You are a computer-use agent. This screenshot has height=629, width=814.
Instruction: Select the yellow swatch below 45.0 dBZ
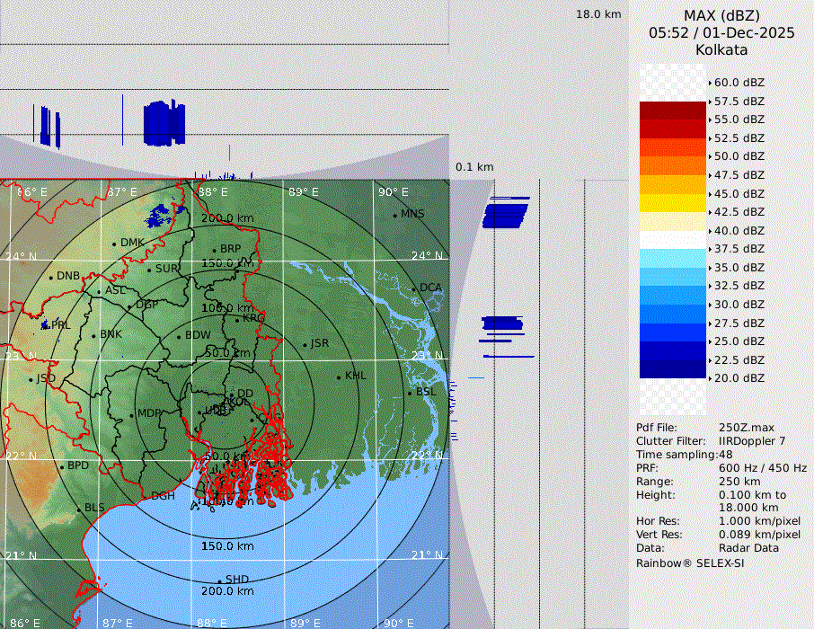point(672,203)
